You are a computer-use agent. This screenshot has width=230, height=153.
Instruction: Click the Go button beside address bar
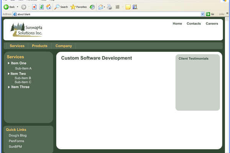pos(210,14)
